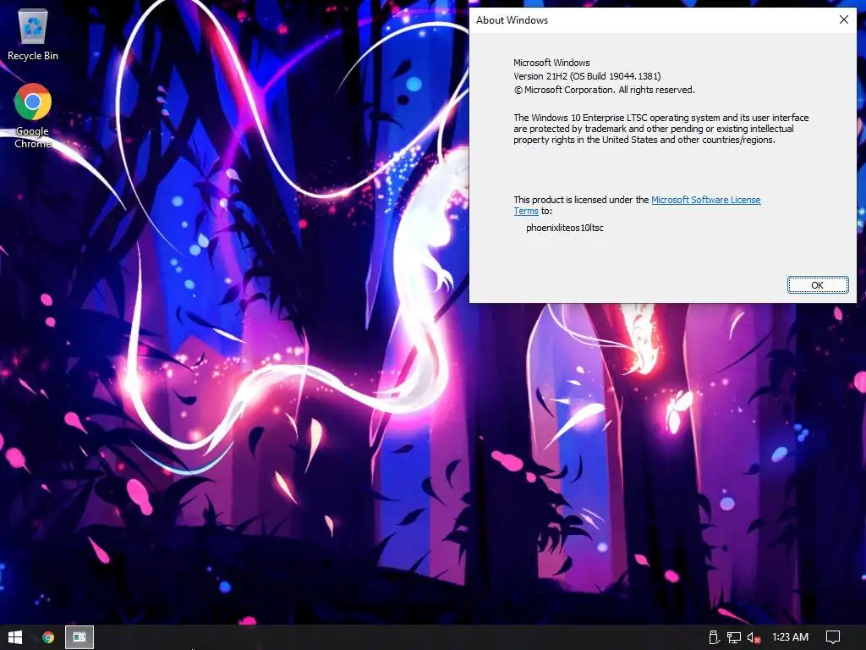866x650 pixels.
Task: Click the "phoenixliteos10ltsc" licensee name
Action: [x=564, y=228]
